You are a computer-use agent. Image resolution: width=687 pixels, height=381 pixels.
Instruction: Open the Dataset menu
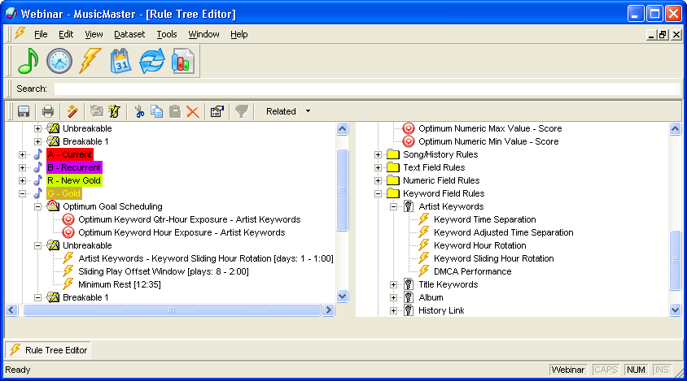(129, 34)
